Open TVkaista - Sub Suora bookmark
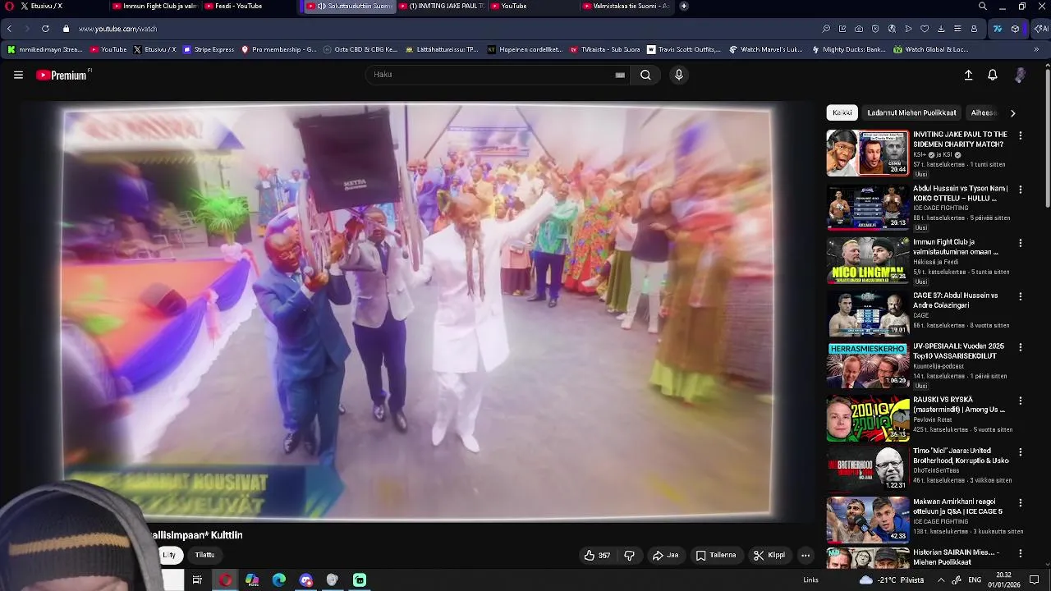Screen dimensions: 1051x591 605,49
